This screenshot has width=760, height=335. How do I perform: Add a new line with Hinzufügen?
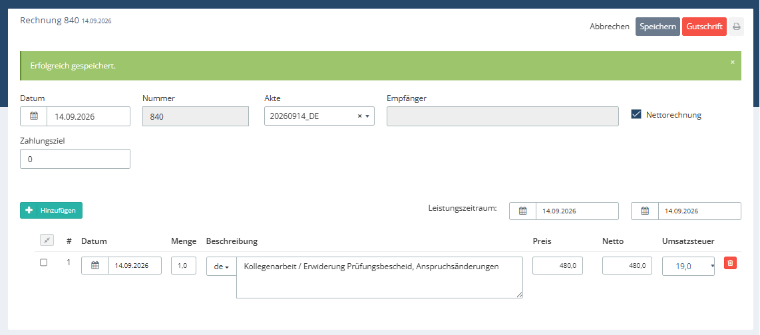(x=51, y=210)
